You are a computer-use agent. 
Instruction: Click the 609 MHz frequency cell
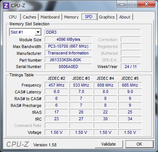[105, 85]
